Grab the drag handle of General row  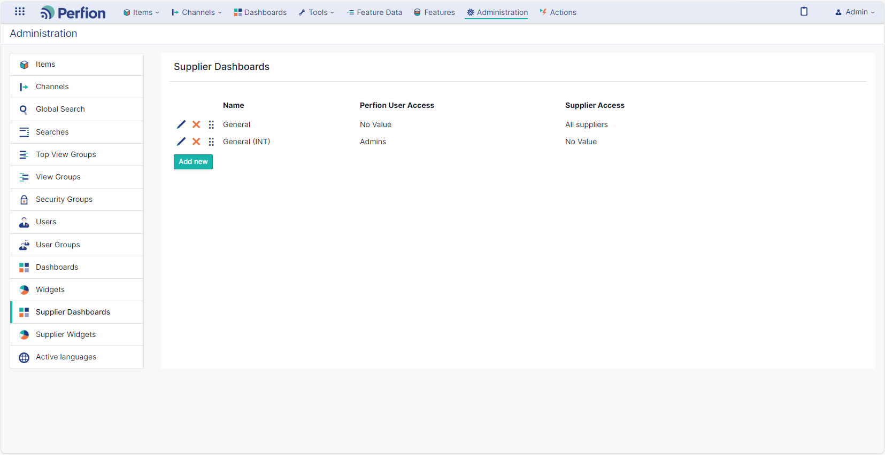(211, 124)
